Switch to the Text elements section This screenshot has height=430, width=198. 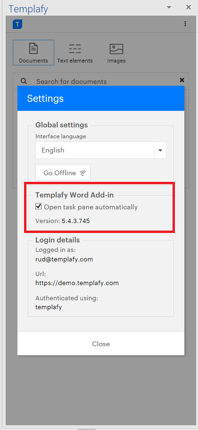[x=75, y=53]
